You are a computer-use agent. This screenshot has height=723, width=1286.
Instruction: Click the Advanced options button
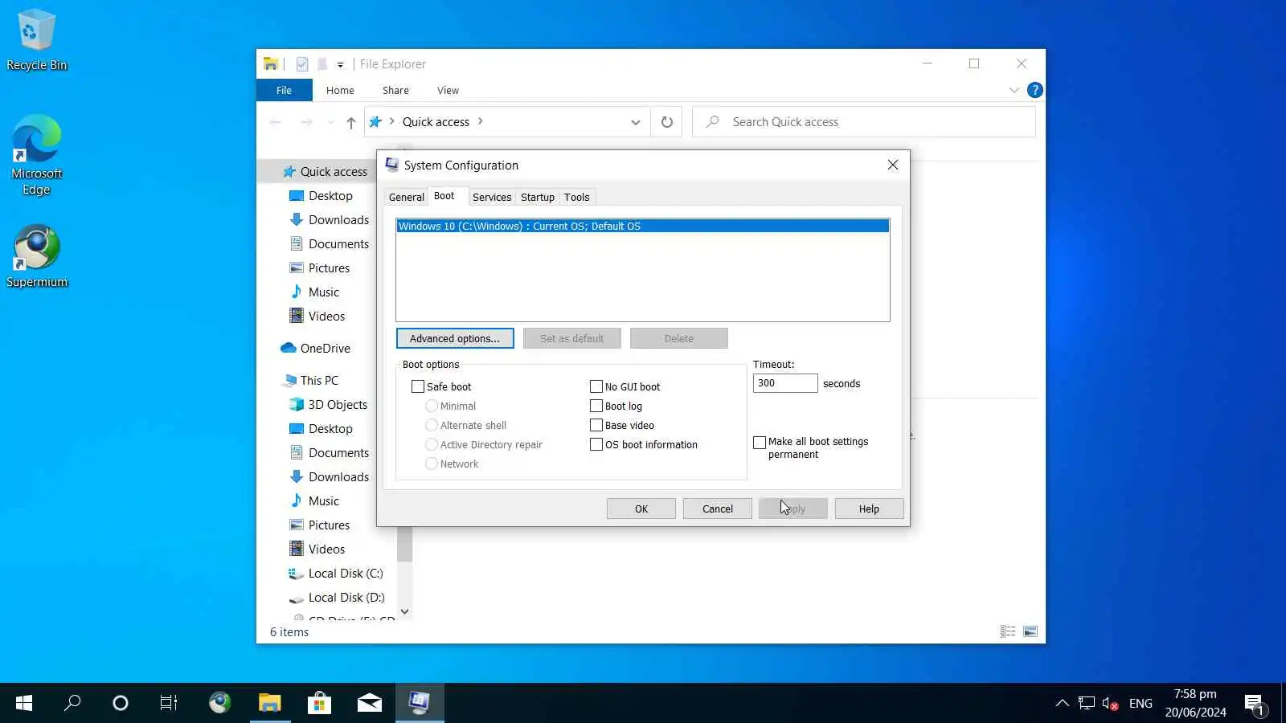point(455,338)
